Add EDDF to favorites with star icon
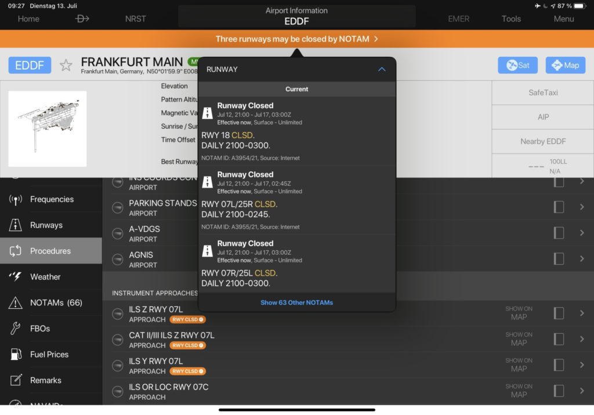The height and width of the screenshot is (415, 594). [x=66, y=65]
